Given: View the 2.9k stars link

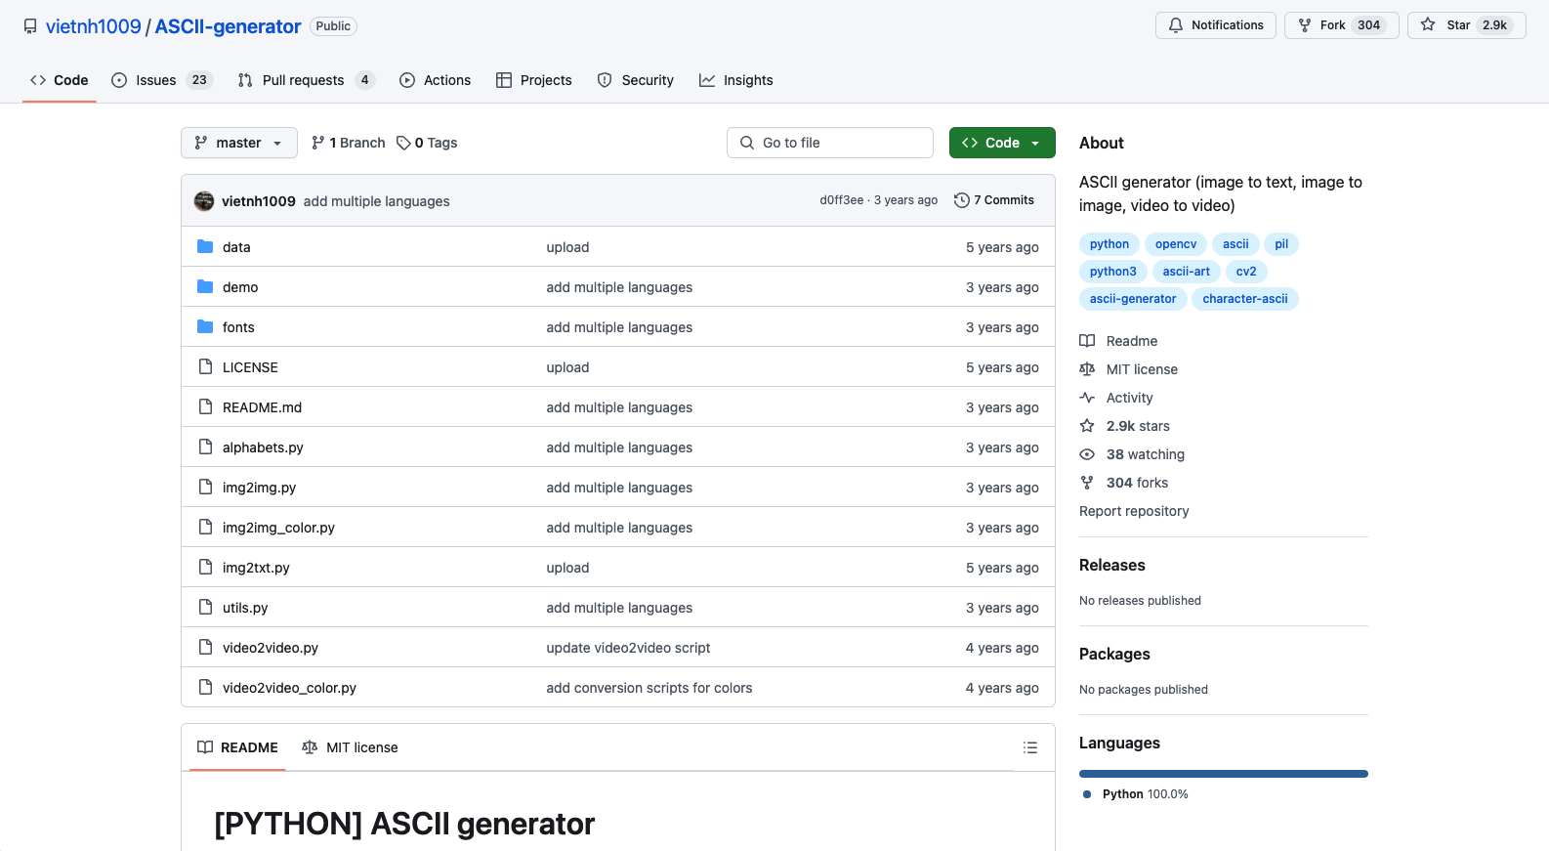Looking at the screenshot, I should 1125,426.
